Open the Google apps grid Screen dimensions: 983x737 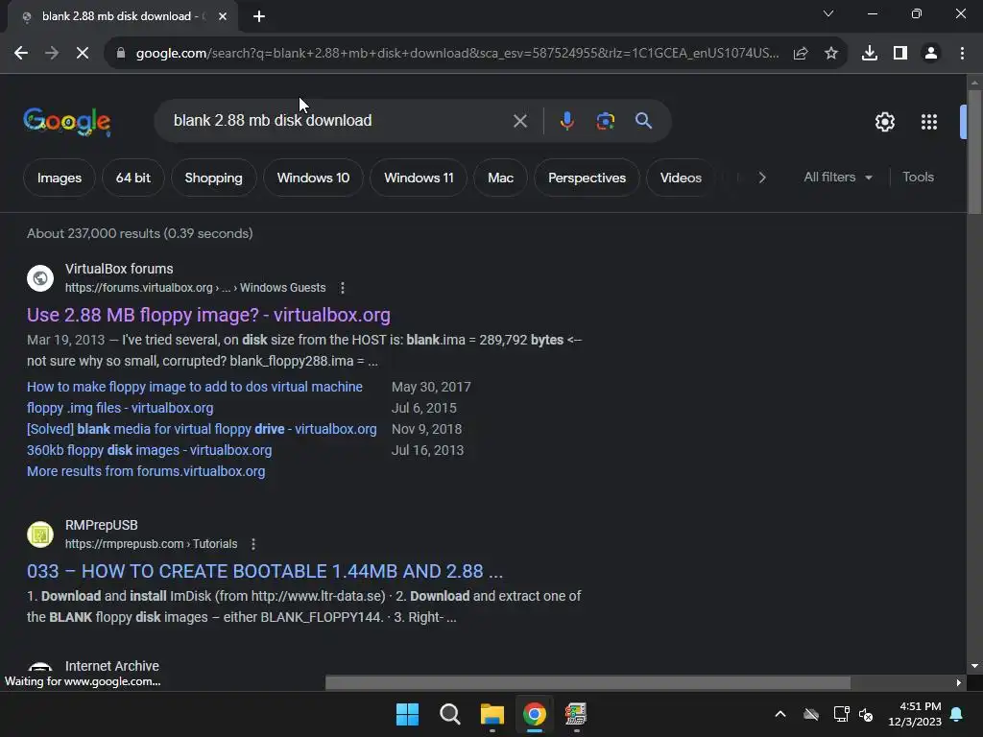929,122
